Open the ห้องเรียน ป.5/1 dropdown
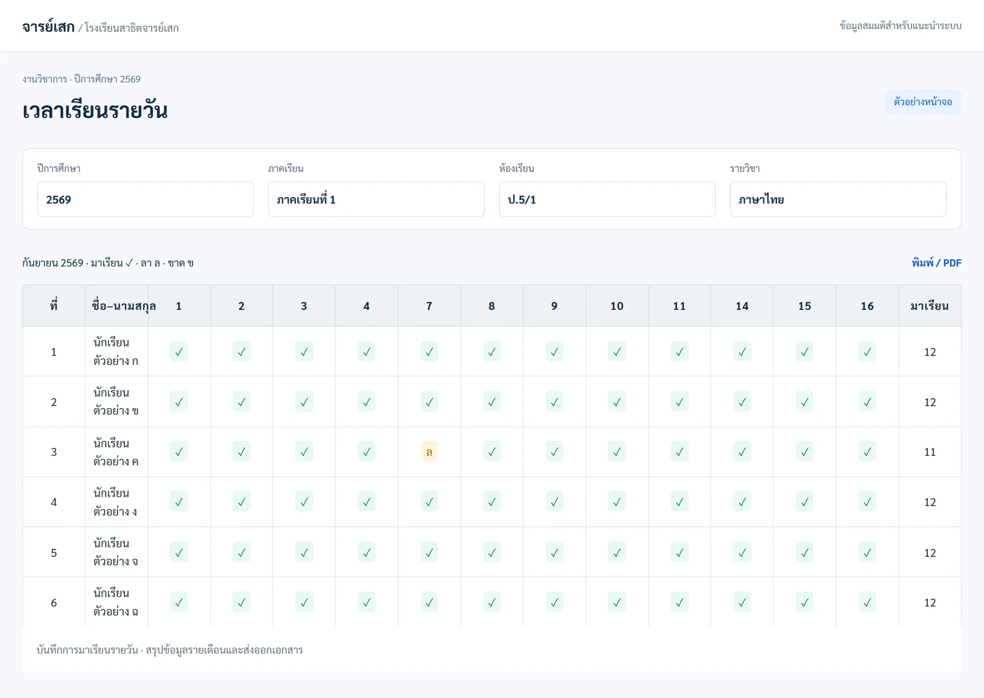The height and width of the screenshot is (698, 984). tap(607, 199)
